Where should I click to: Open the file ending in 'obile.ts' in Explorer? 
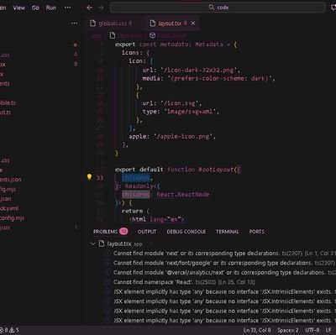tap(8, 102)
